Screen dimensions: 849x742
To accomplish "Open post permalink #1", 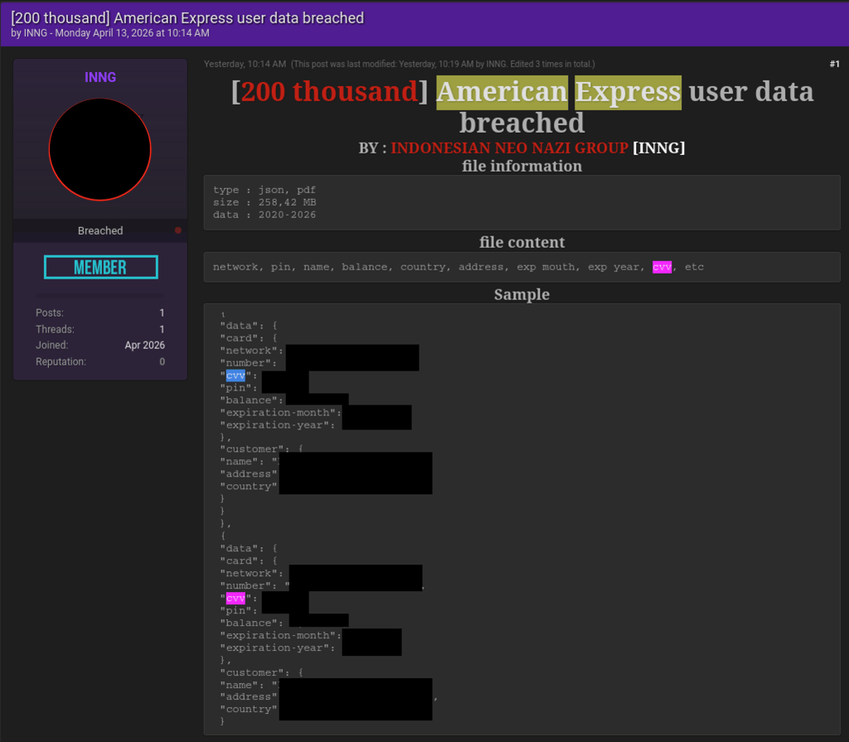I will tap(834, 64).
